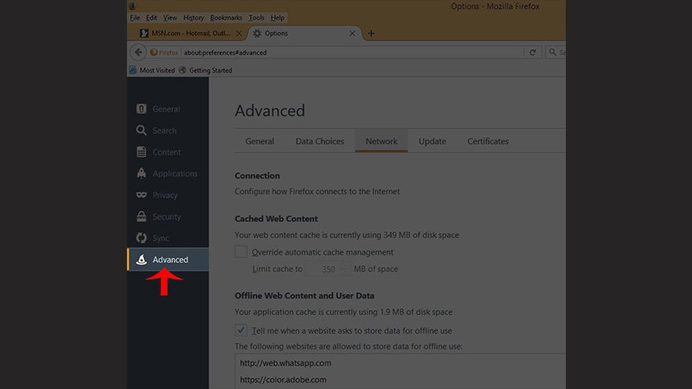Viewport: 692px width, 389px height.
Task: Click the about:preferences#advanced address bar
Action: click(x=352, y=52)
